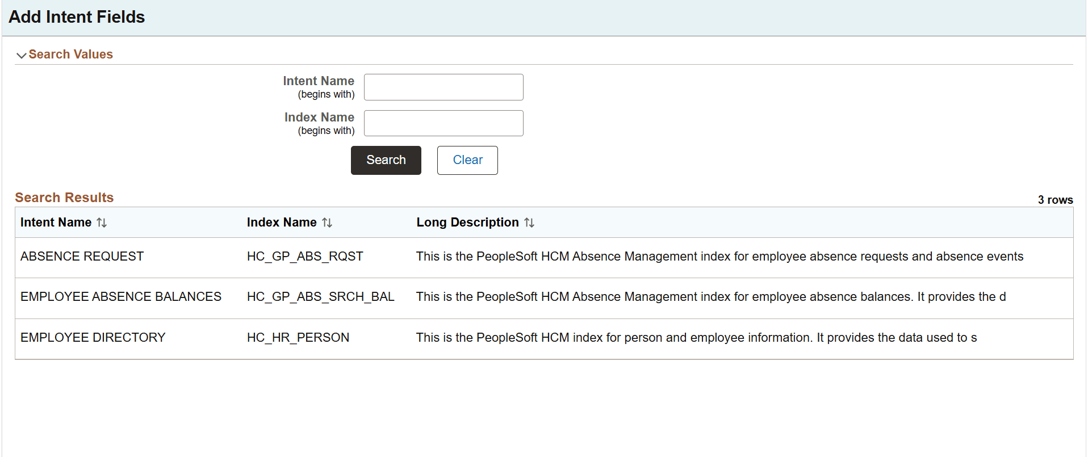Click the Long Description column header

467,223
